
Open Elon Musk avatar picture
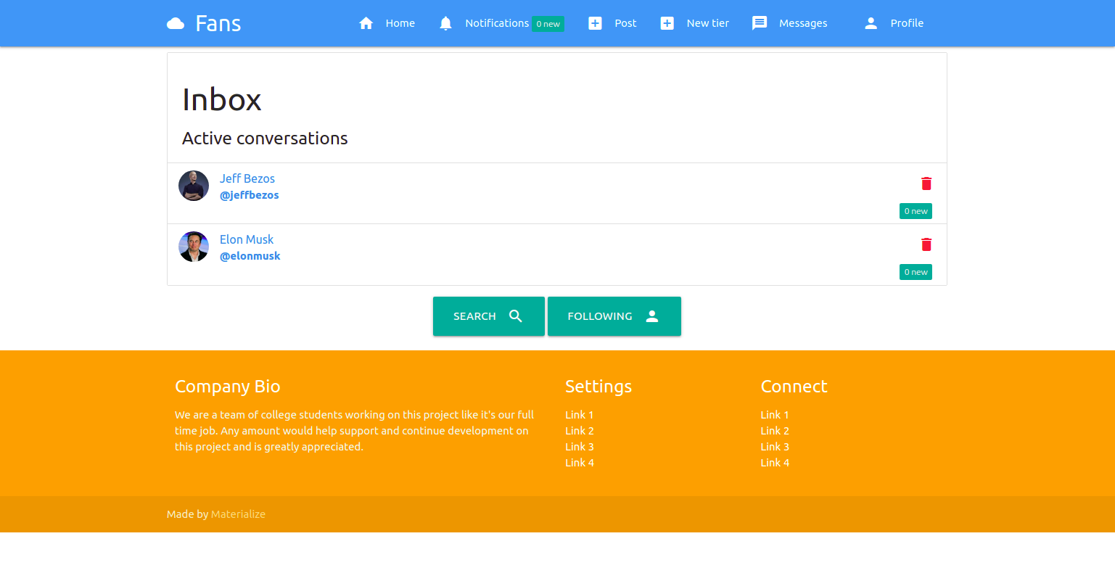[x=194, y=247]
